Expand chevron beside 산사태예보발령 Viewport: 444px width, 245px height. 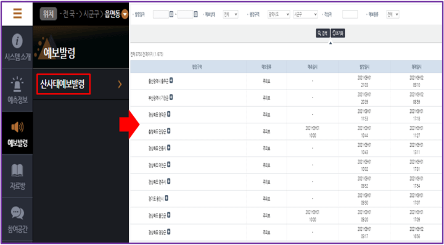click(120, 84)
